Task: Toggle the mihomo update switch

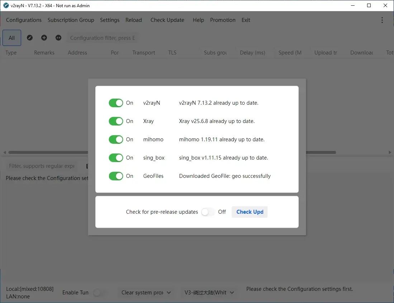Action: (116, 139)
